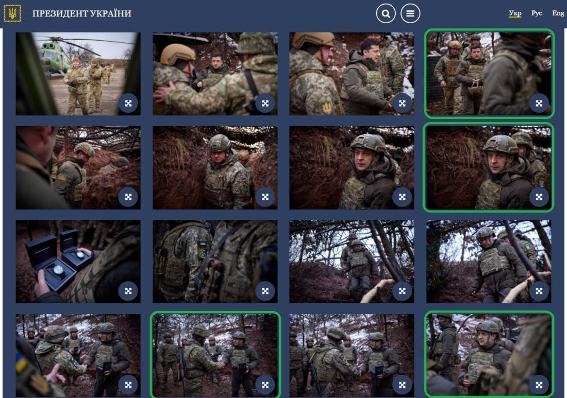Image resolution: width=567 pixels, height=398 pixels.
Task: Expand handshake photo with blurred flag foreground
Action: (x=128, y=385)
